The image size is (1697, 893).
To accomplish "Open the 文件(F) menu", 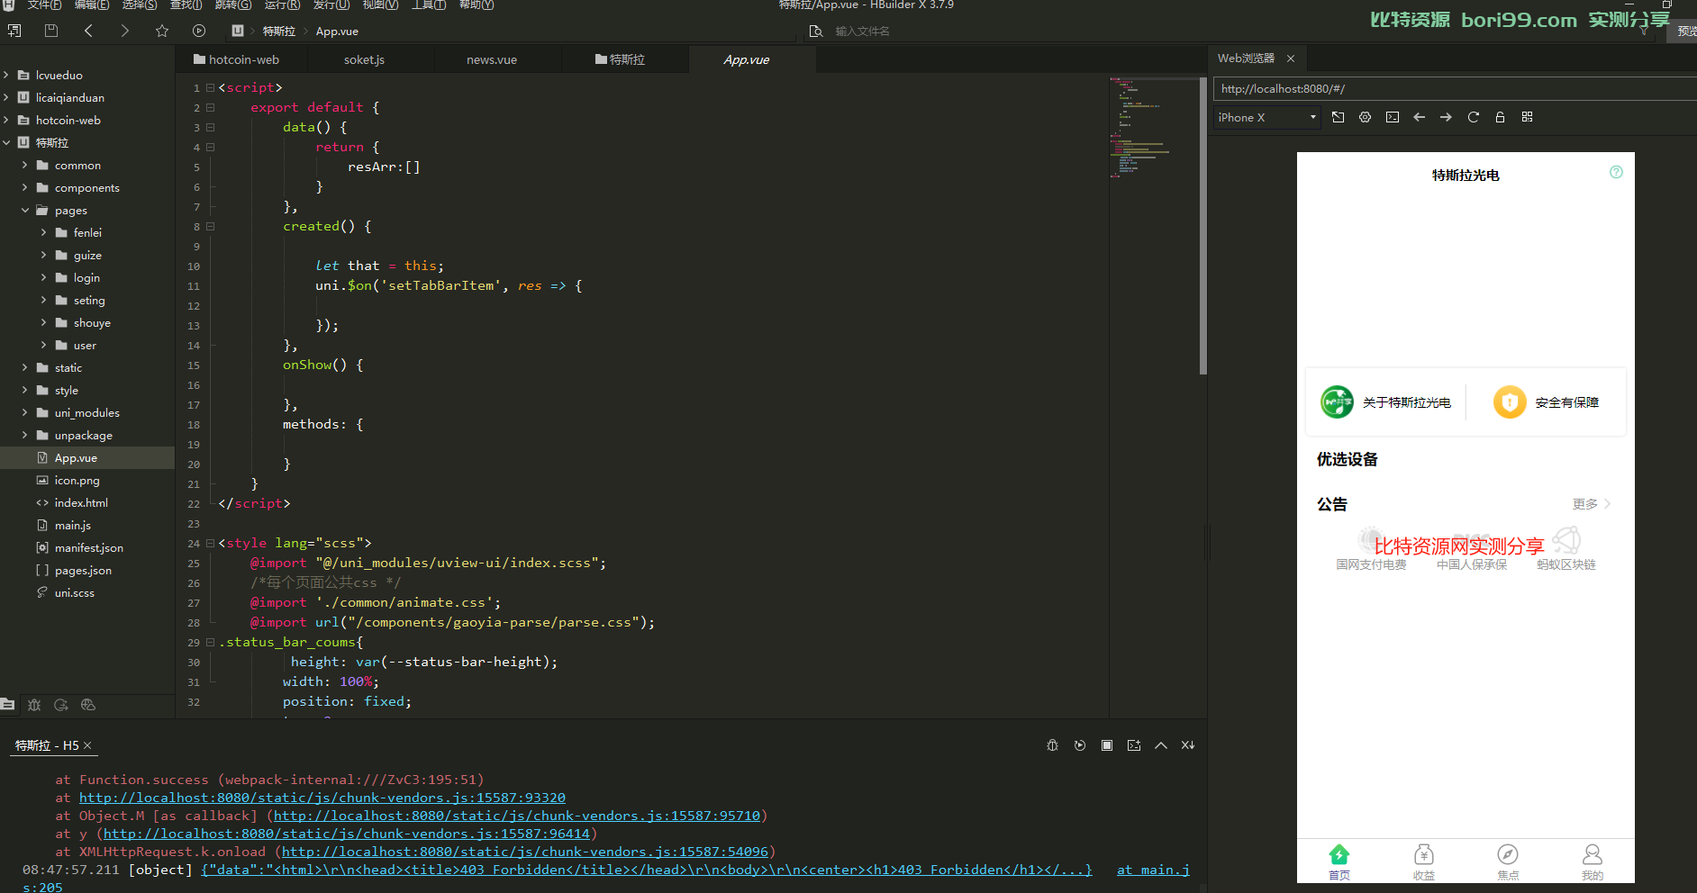I will pyautogui.click(x=44, y=5).
